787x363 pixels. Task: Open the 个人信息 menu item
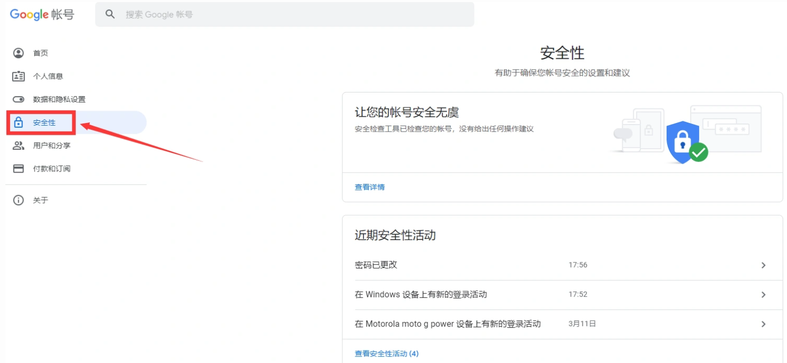point(48,76)
